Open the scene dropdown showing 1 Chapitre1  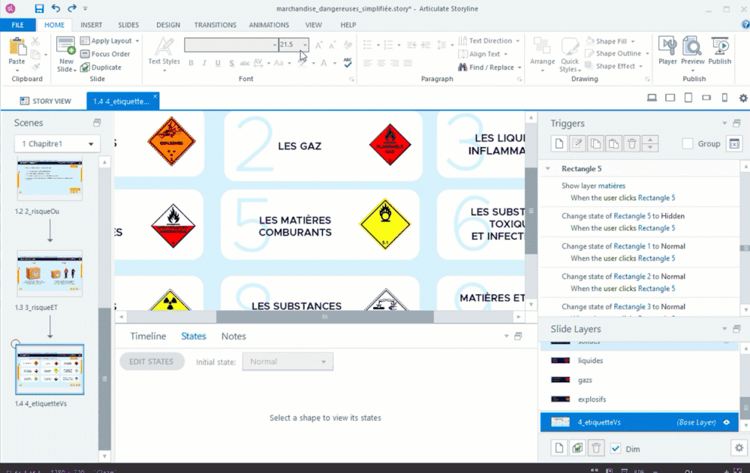[57, 143]
